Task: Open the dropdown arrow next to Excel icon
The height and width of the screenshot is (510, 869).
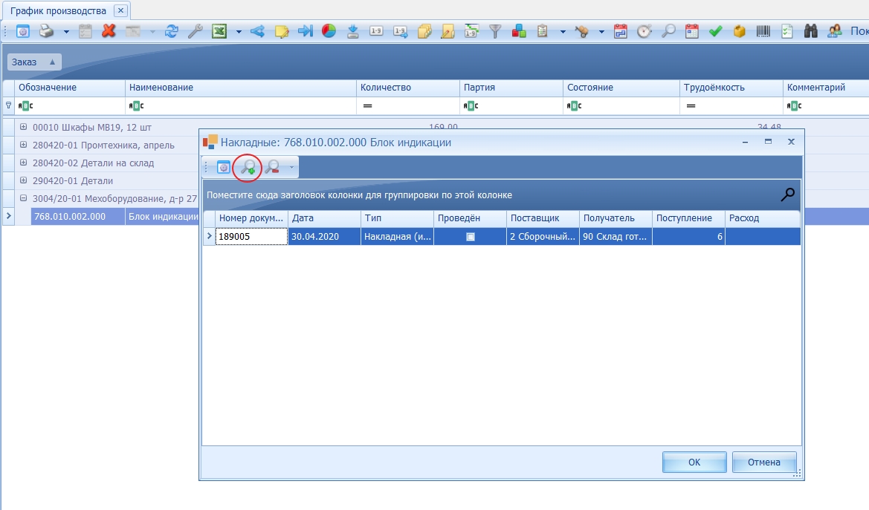Action: click(x=239, y=32)
